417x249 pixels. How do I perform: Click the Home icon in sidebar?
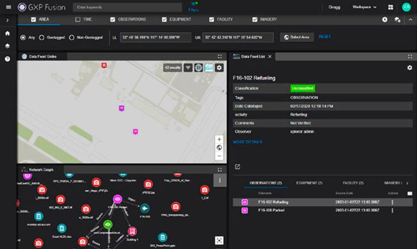[x=8, y=33]
